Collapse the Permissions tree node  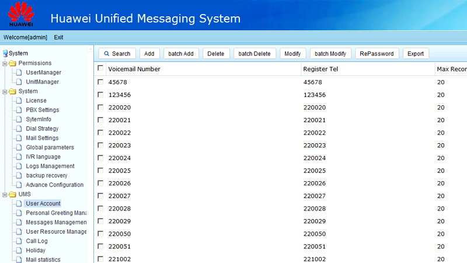click(5, 64)
